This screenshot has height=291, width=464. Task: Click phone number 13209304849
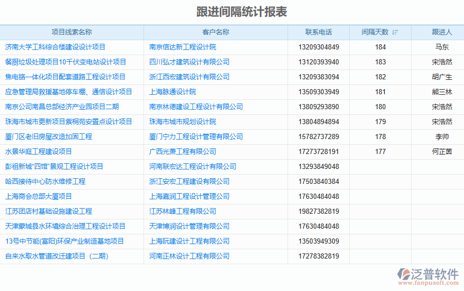coord(318,47)
